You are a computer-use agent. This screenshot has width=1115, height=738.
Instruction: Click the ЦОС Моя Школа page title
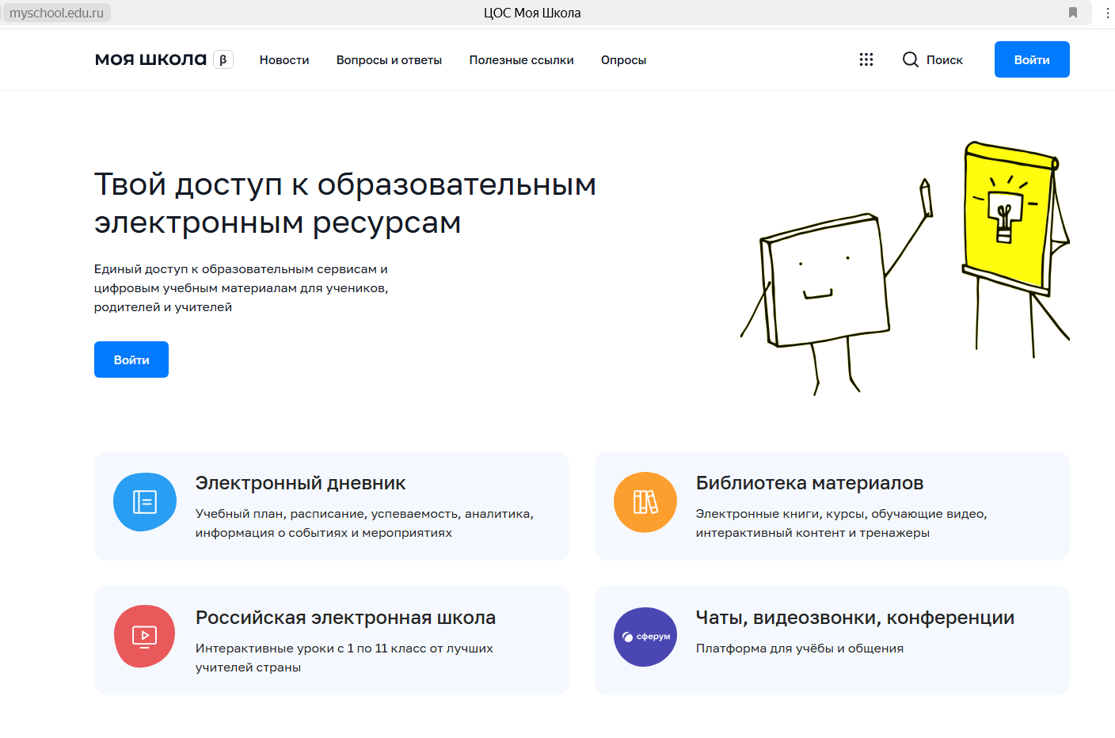coord(532,13)
